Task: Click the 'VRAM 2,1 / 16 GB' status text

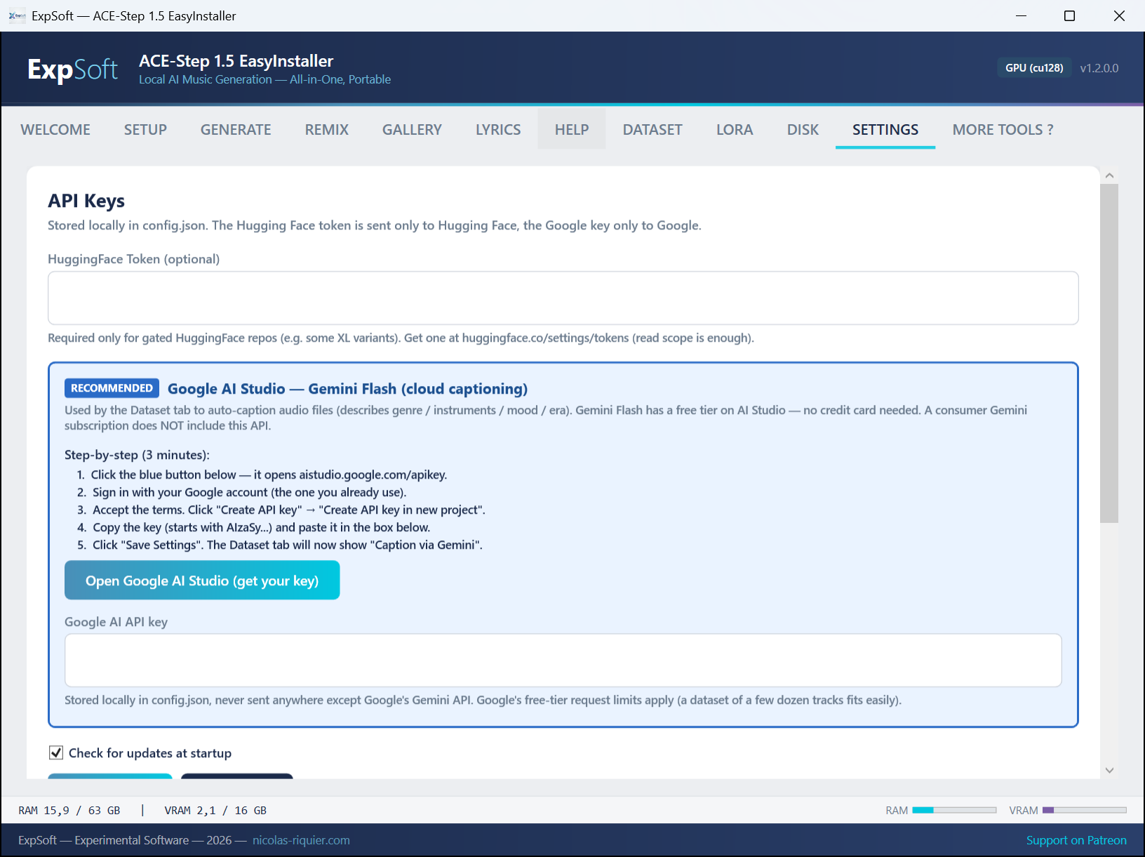Action: click(215, 810)
